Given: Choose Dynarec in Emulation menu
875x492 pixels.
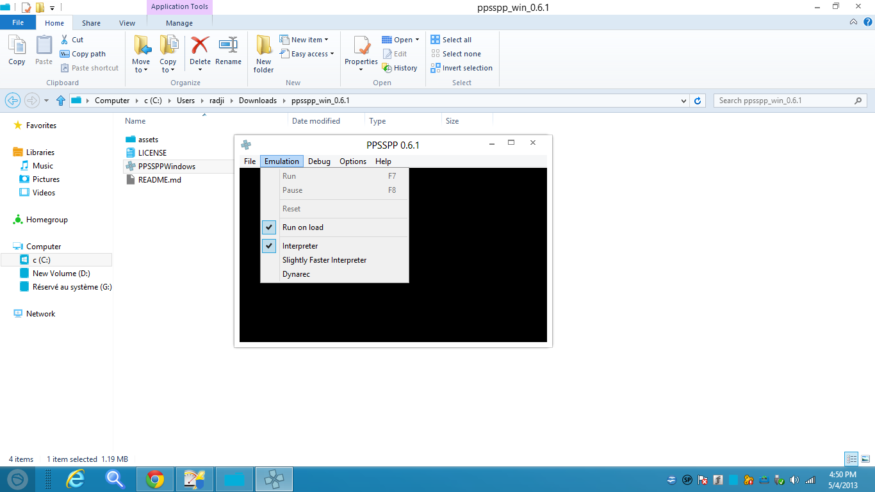Looking at the screenshot, I should tap(296, 274).
